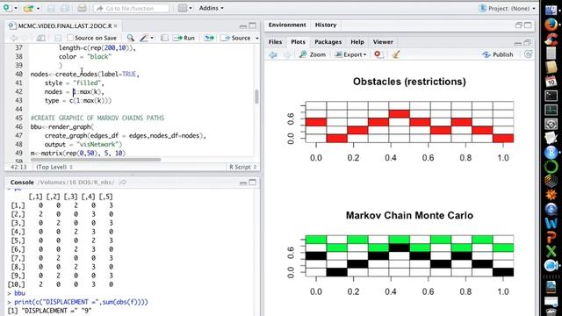Open PowerPoint from the dock
The width and height of the screenshot is (562, 316).
(551, 237)
